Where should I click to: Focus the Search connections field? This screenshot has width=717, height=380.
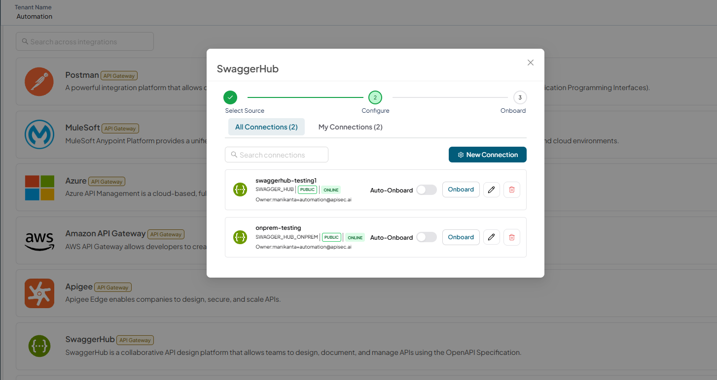277,155
